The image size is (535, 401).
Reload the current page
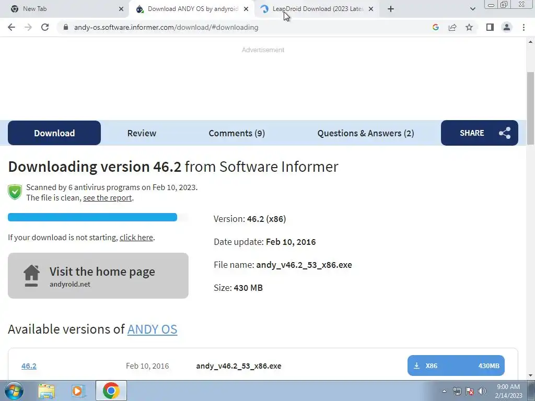[x=45, y=27]
